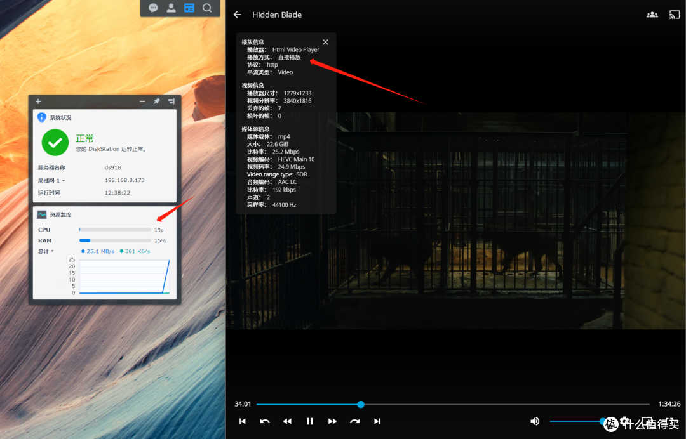The height and width of the screenshot is (439, 686).
Task: Click the audio codec AAC LC
Action: point(287,181)
